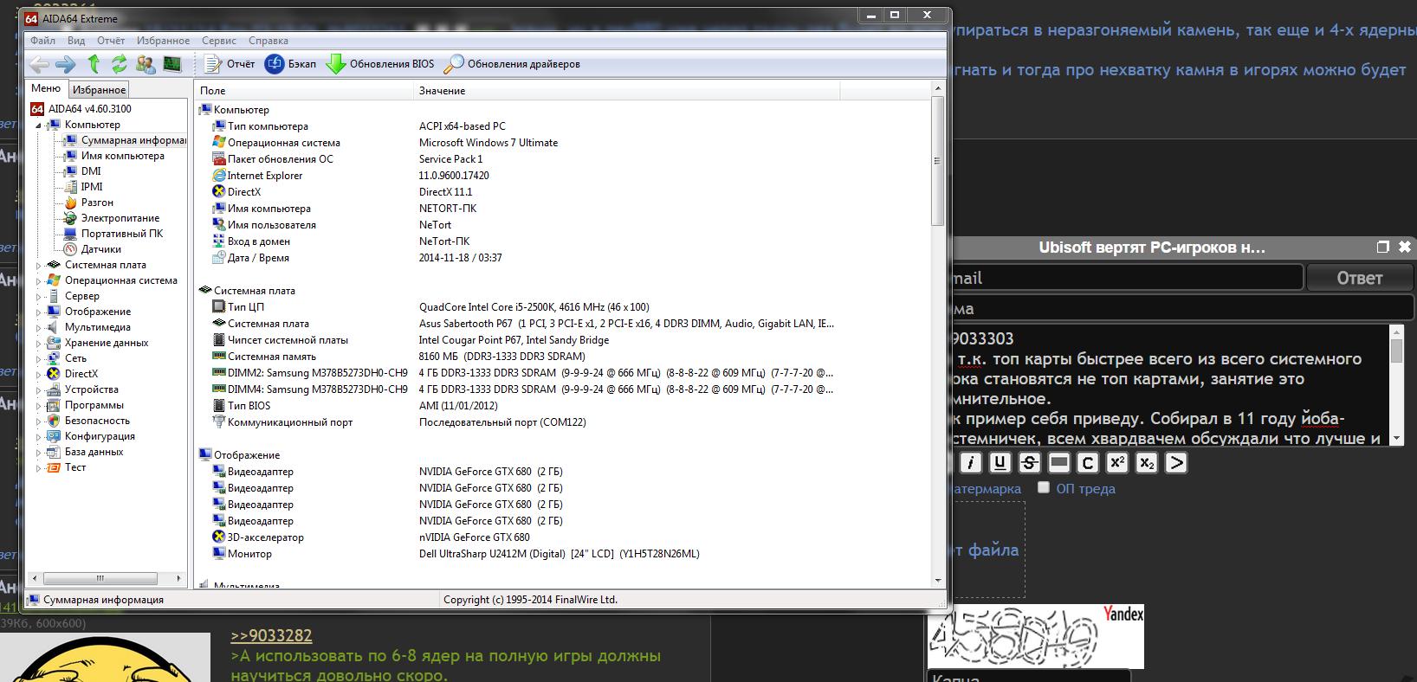The height and width of the screenshot is (682, 1417).
Task: Open the green sensor graph monitor icon
Action: (x=172, y=64)
